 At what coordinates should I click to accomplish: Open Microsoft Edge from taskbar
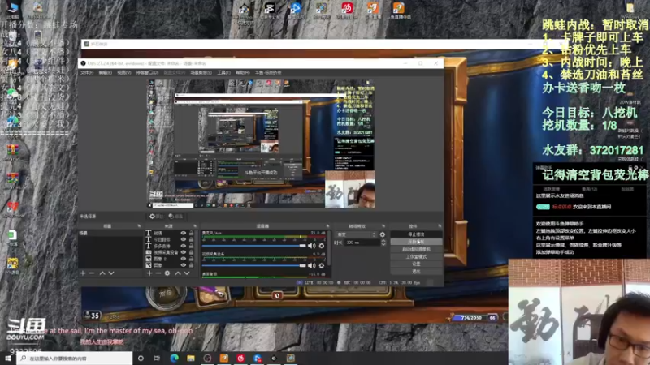click(174, 358)
